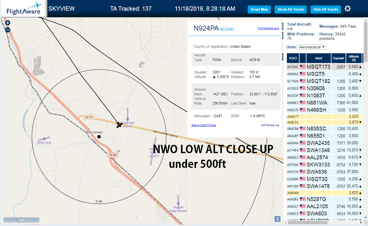Select the SWA538 aircraft row

[325, 172]
